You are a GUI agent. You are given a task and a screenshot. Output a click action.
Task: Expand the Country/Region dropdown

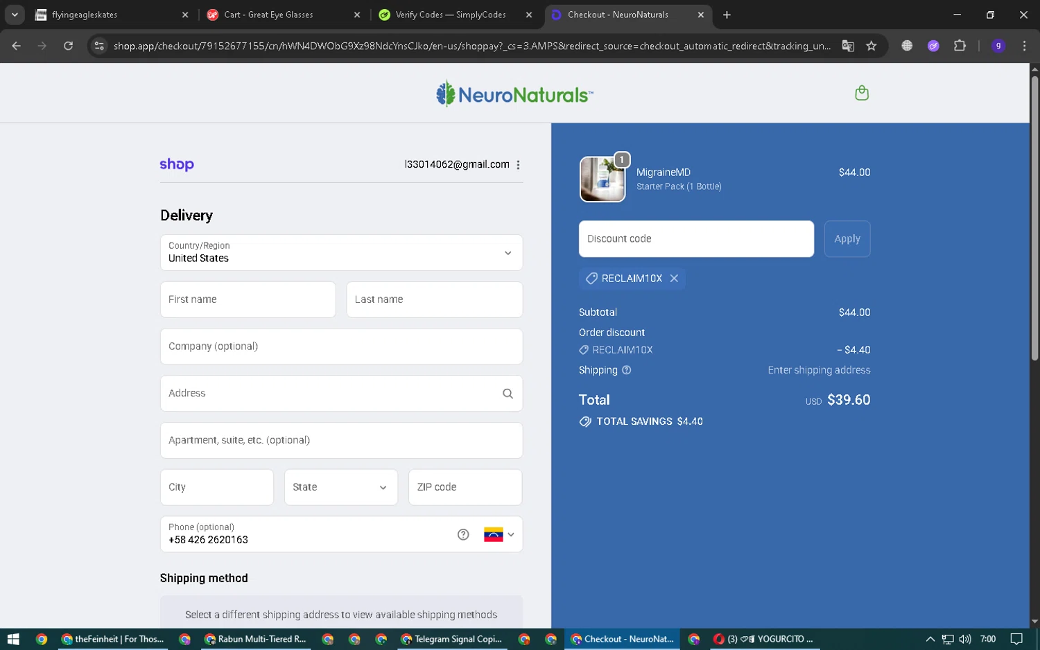pos(341,252)
